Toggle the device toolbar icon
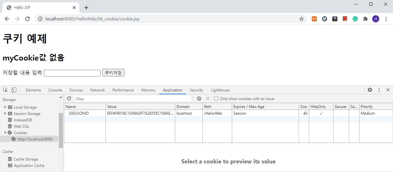The width and height of the screenshot is (393, 172). click(14, 90)
